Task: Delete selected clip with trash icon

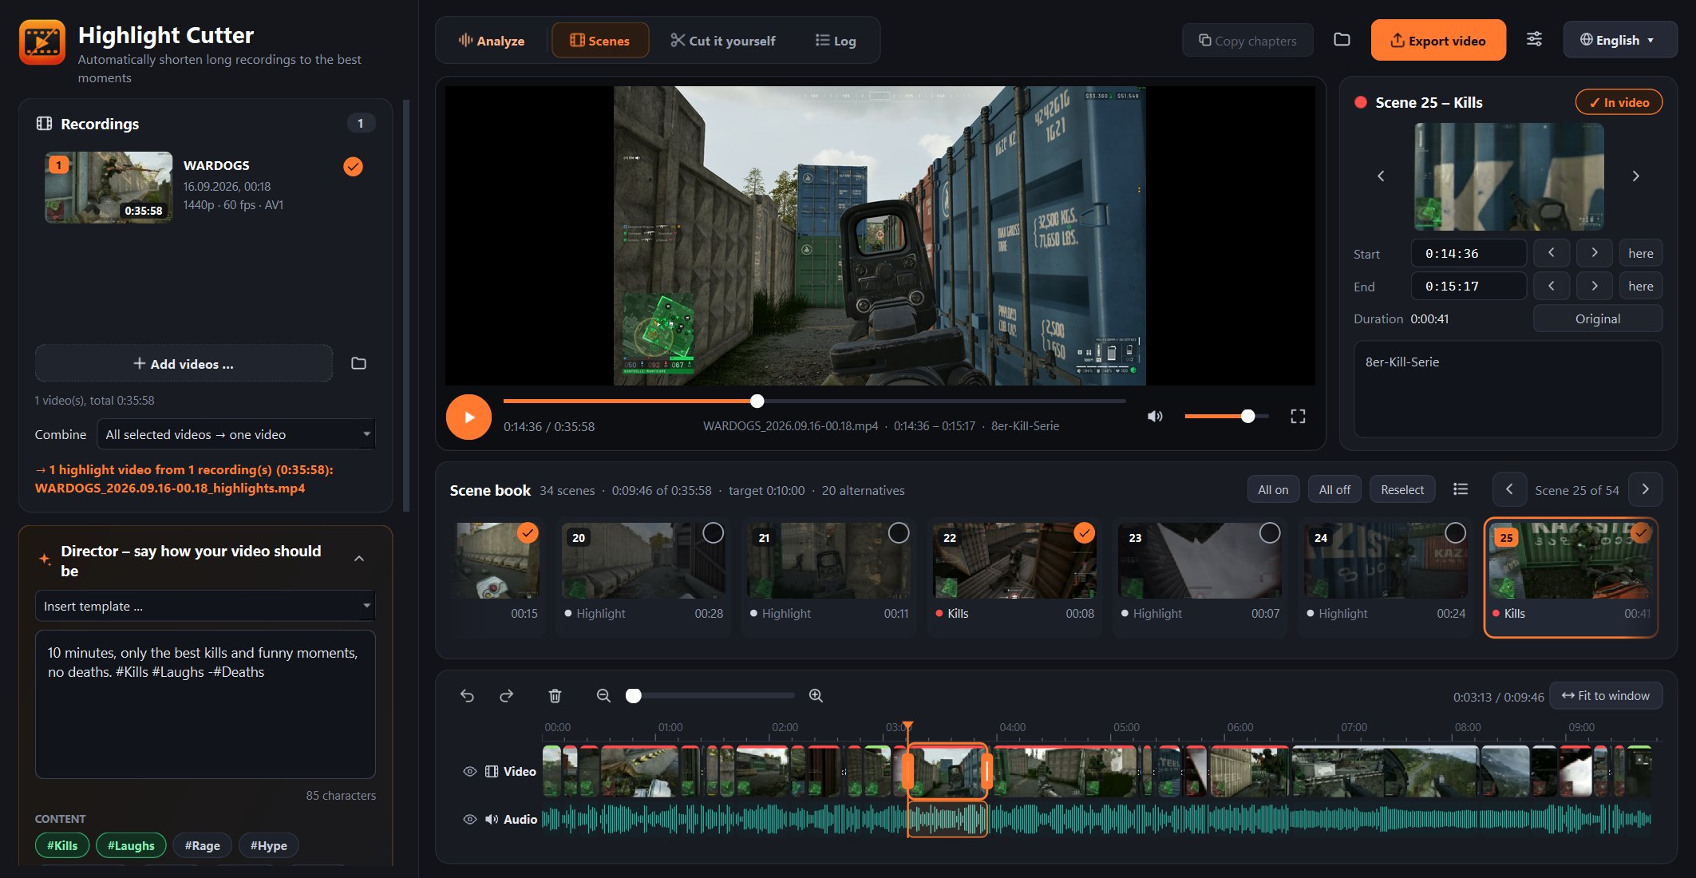Action: coord(555,696)
